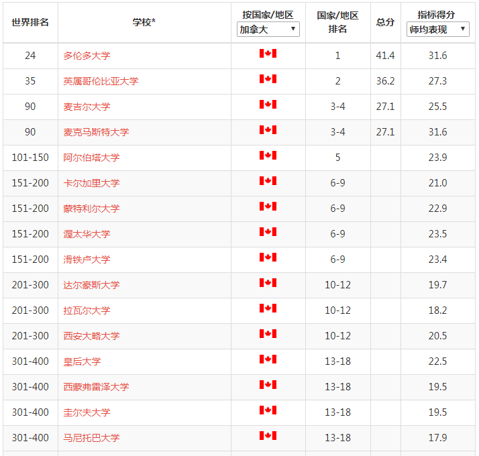Click the 指标得分 header label
The width and height of the screenshot is (479, 456).
(x=436, y=15)
